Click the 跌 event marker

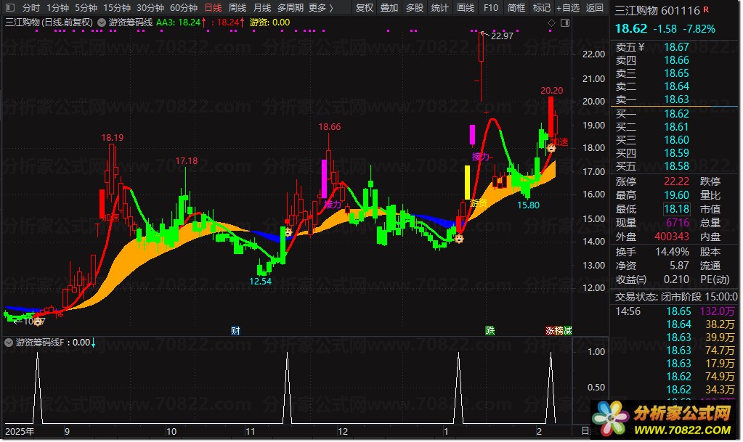pos(490,331)
